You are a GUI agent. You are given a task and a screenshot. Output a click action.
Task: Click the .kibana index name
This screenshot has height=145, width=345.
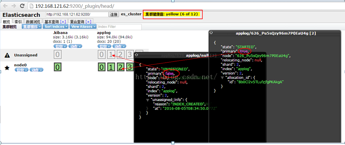pos(60,33)
